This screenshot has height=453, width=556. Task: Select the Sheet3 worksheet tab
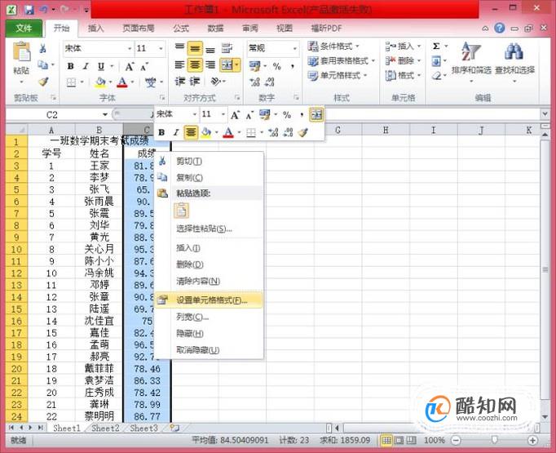coord(143,429)
